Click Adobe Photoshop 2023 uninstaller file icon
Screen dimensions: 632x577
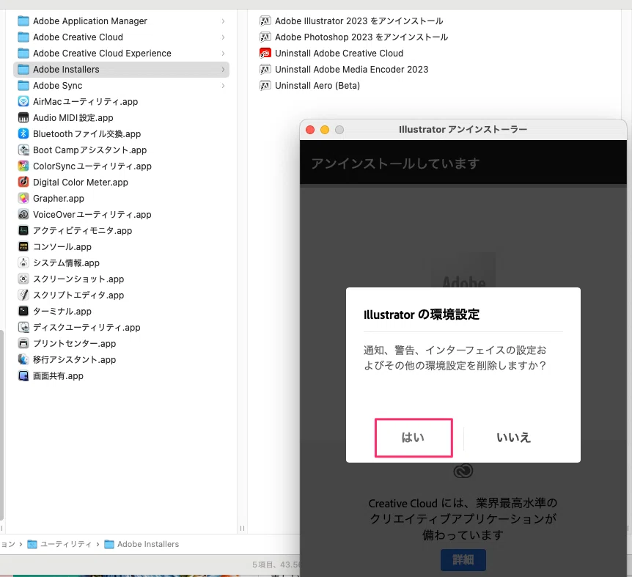tap(265, 37)
